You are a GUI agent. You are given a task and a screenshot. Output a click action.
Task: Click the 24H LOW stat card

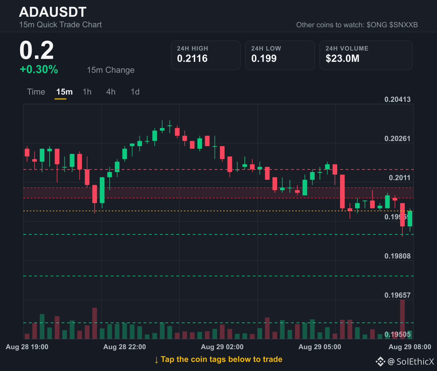(x=280, y=55)
